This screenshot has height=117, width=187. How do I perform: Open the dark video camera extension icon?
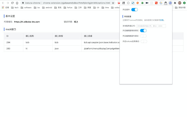(147, 3)
